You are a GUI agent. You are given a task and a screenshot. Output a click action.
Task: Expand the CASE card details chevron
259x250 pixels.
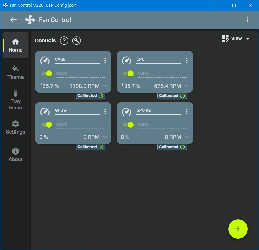point(105,86)
